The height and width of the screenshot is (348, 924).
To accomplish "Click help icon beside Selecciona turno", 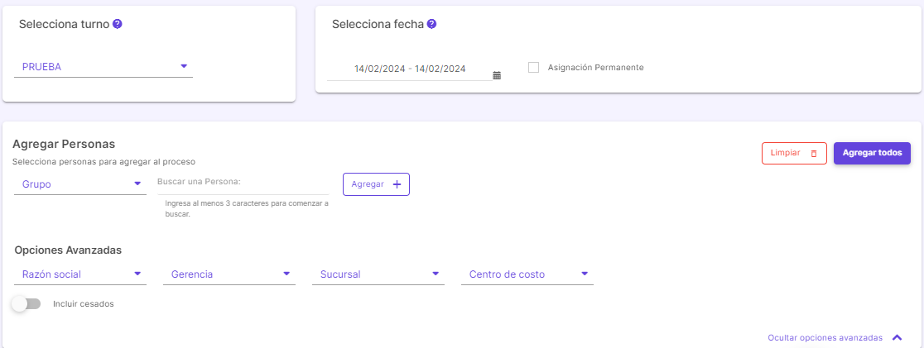I will (118, 24).
